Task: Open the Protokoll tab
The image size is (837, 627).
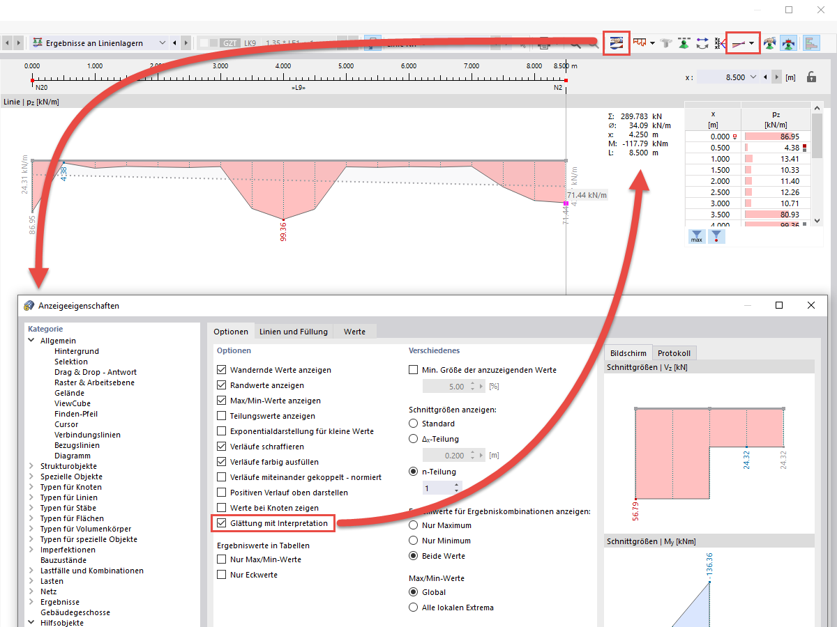Action: [674, 353]
